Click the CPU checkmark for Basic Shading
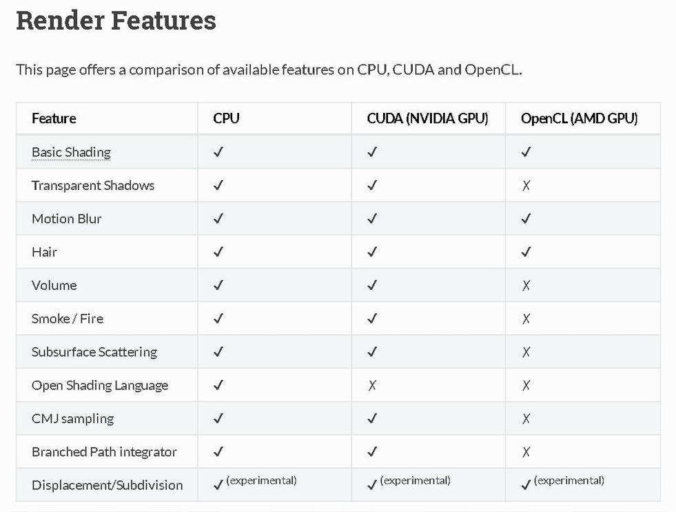This screenshot has height=512, width=676. pos(218,152)
